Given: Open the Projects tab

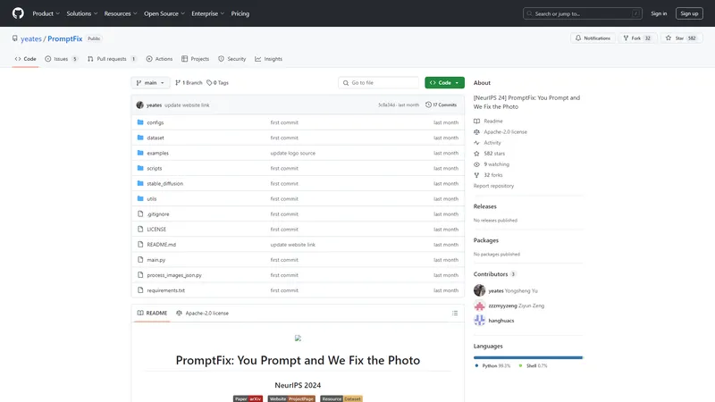Looking at the screenshot, I should [195, 59].
